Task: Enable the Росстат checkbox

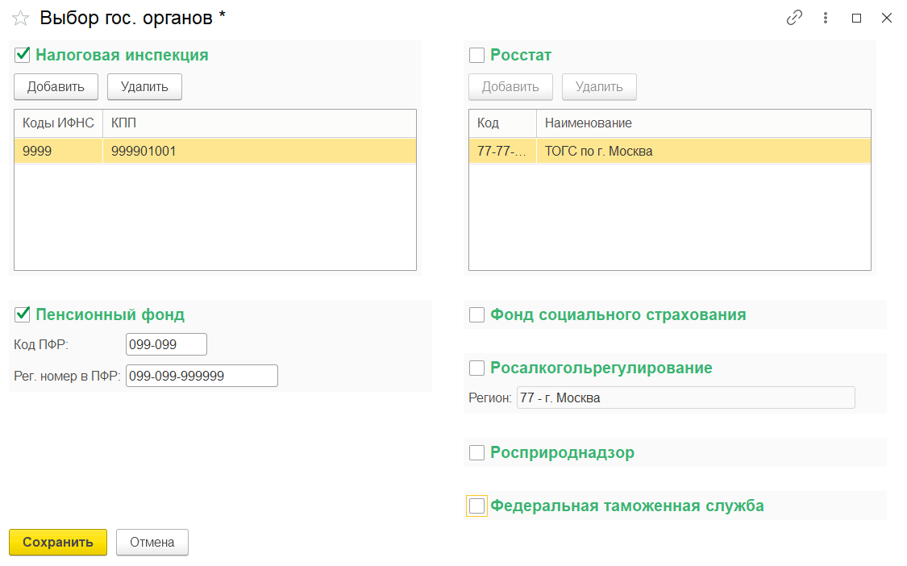Action: (x=477, y=56)
